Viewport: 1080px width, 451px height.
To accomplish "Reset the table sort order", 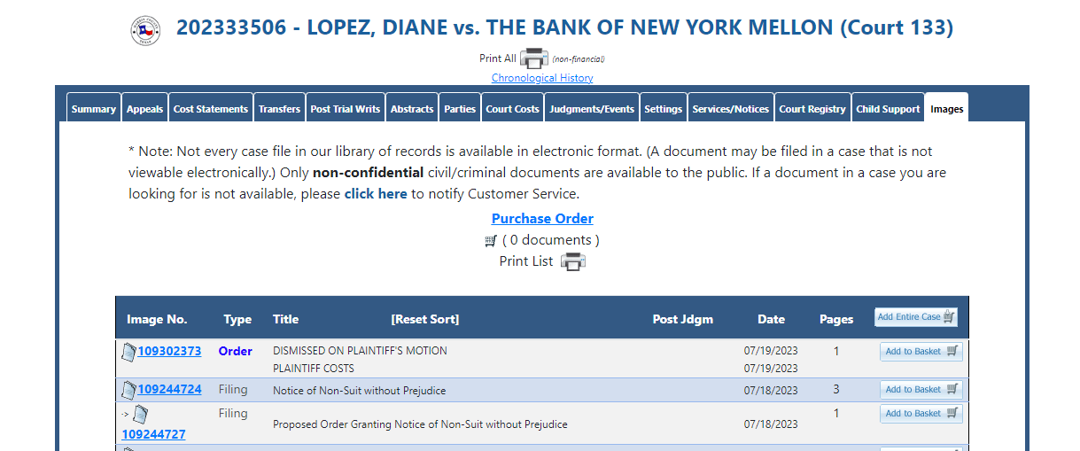I will click(425, 319).
